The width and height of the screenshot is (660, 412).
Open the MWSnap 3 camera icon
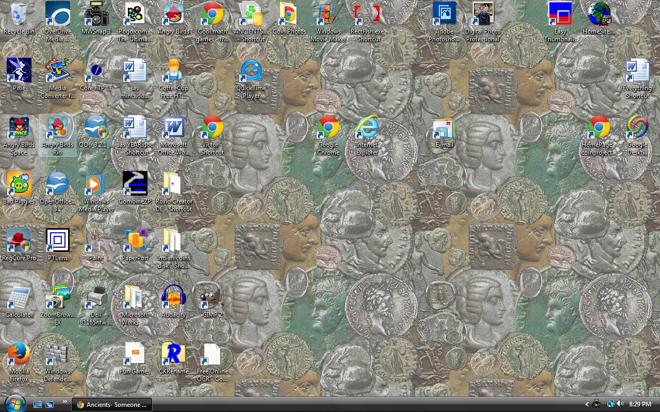[x=96, y=14]
